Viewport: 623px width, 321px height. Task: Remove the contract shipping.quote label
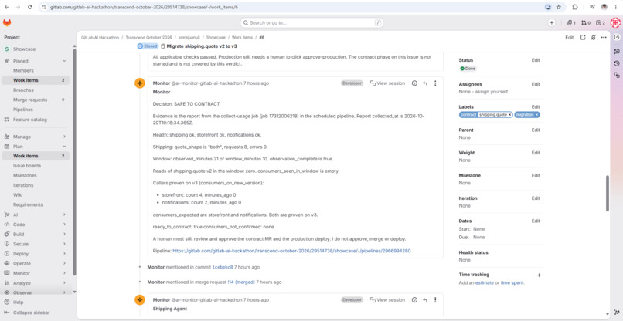point(510,115)
